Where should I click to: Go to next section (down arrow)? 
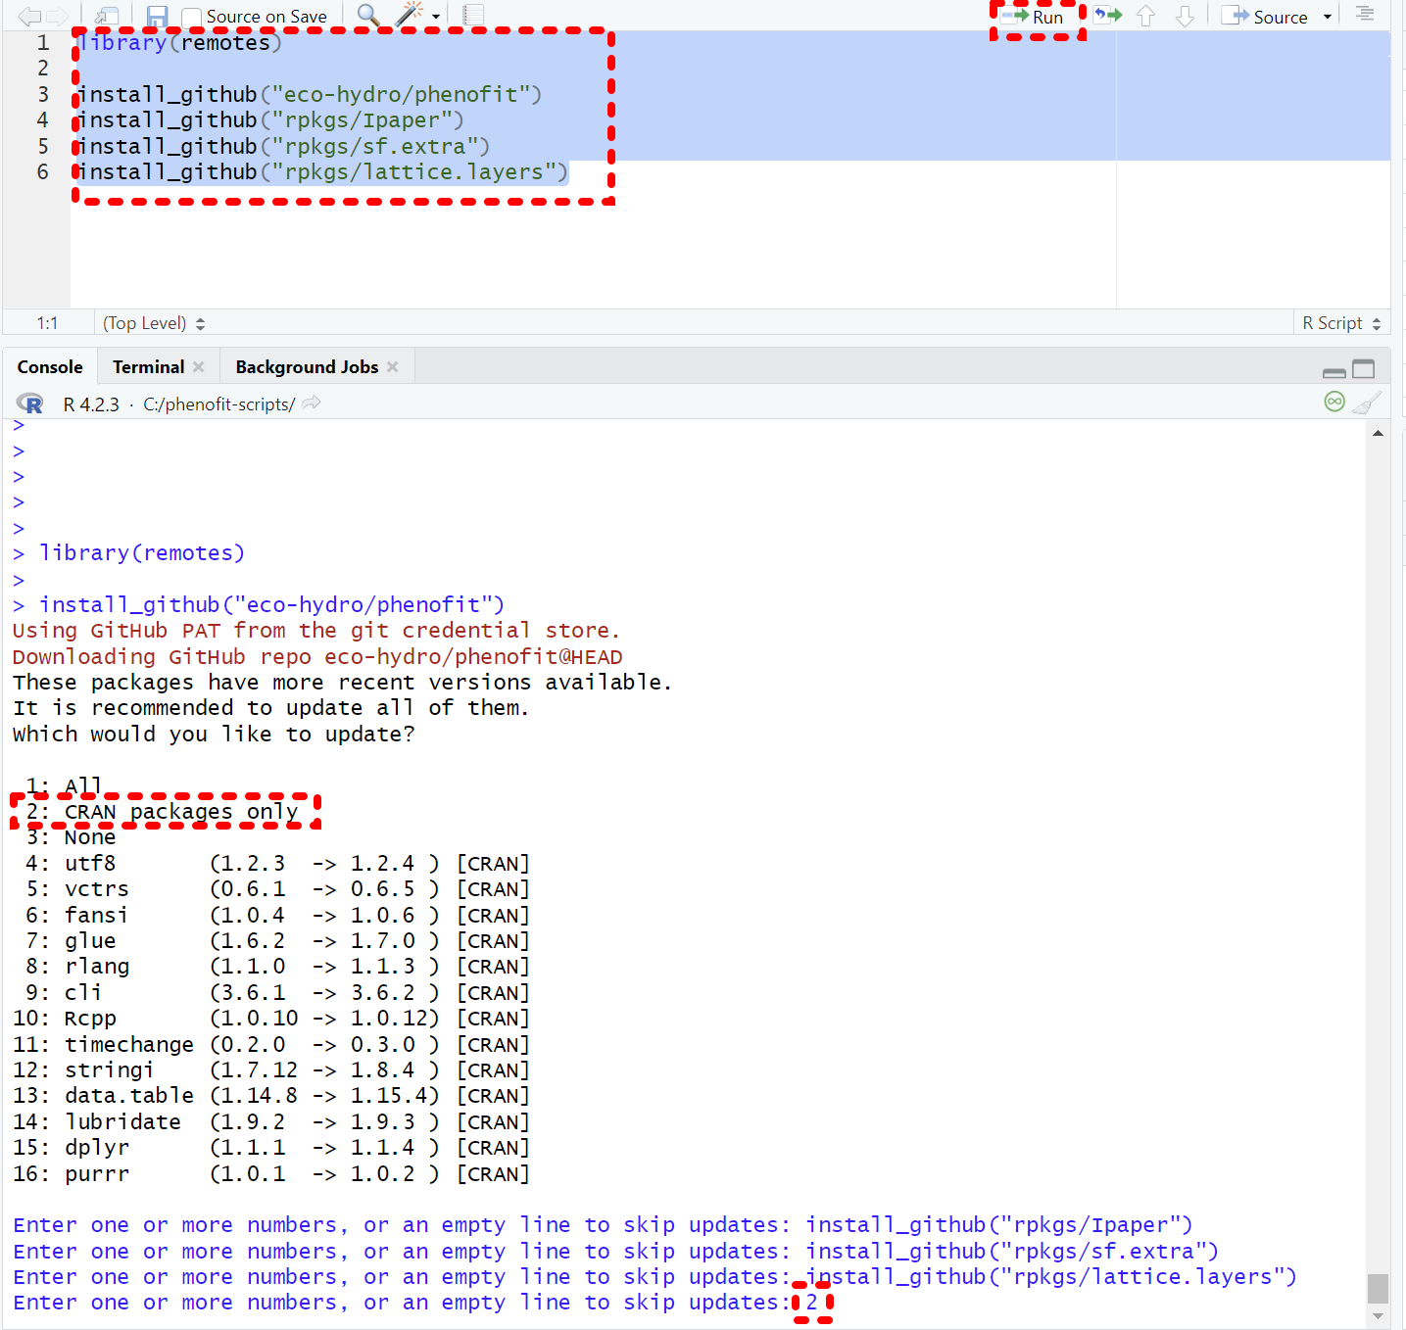(x=1186, y=16)
